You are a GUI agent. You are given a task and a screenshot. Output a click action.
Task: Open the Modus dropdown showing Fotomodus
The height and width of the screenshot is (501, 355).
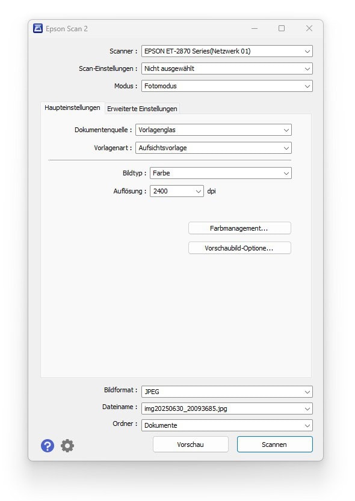coord(227,86)
